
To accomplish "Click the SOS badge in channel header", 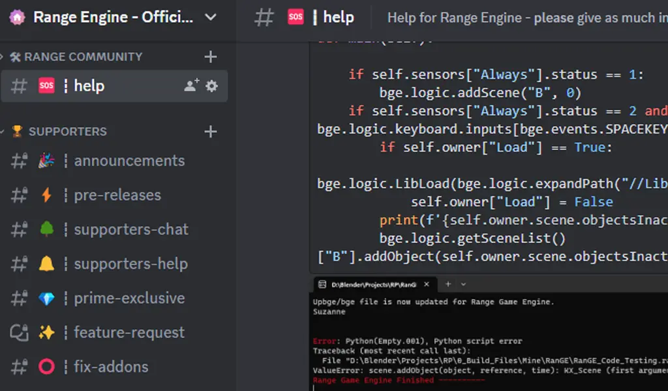I will tap(296, 17).
